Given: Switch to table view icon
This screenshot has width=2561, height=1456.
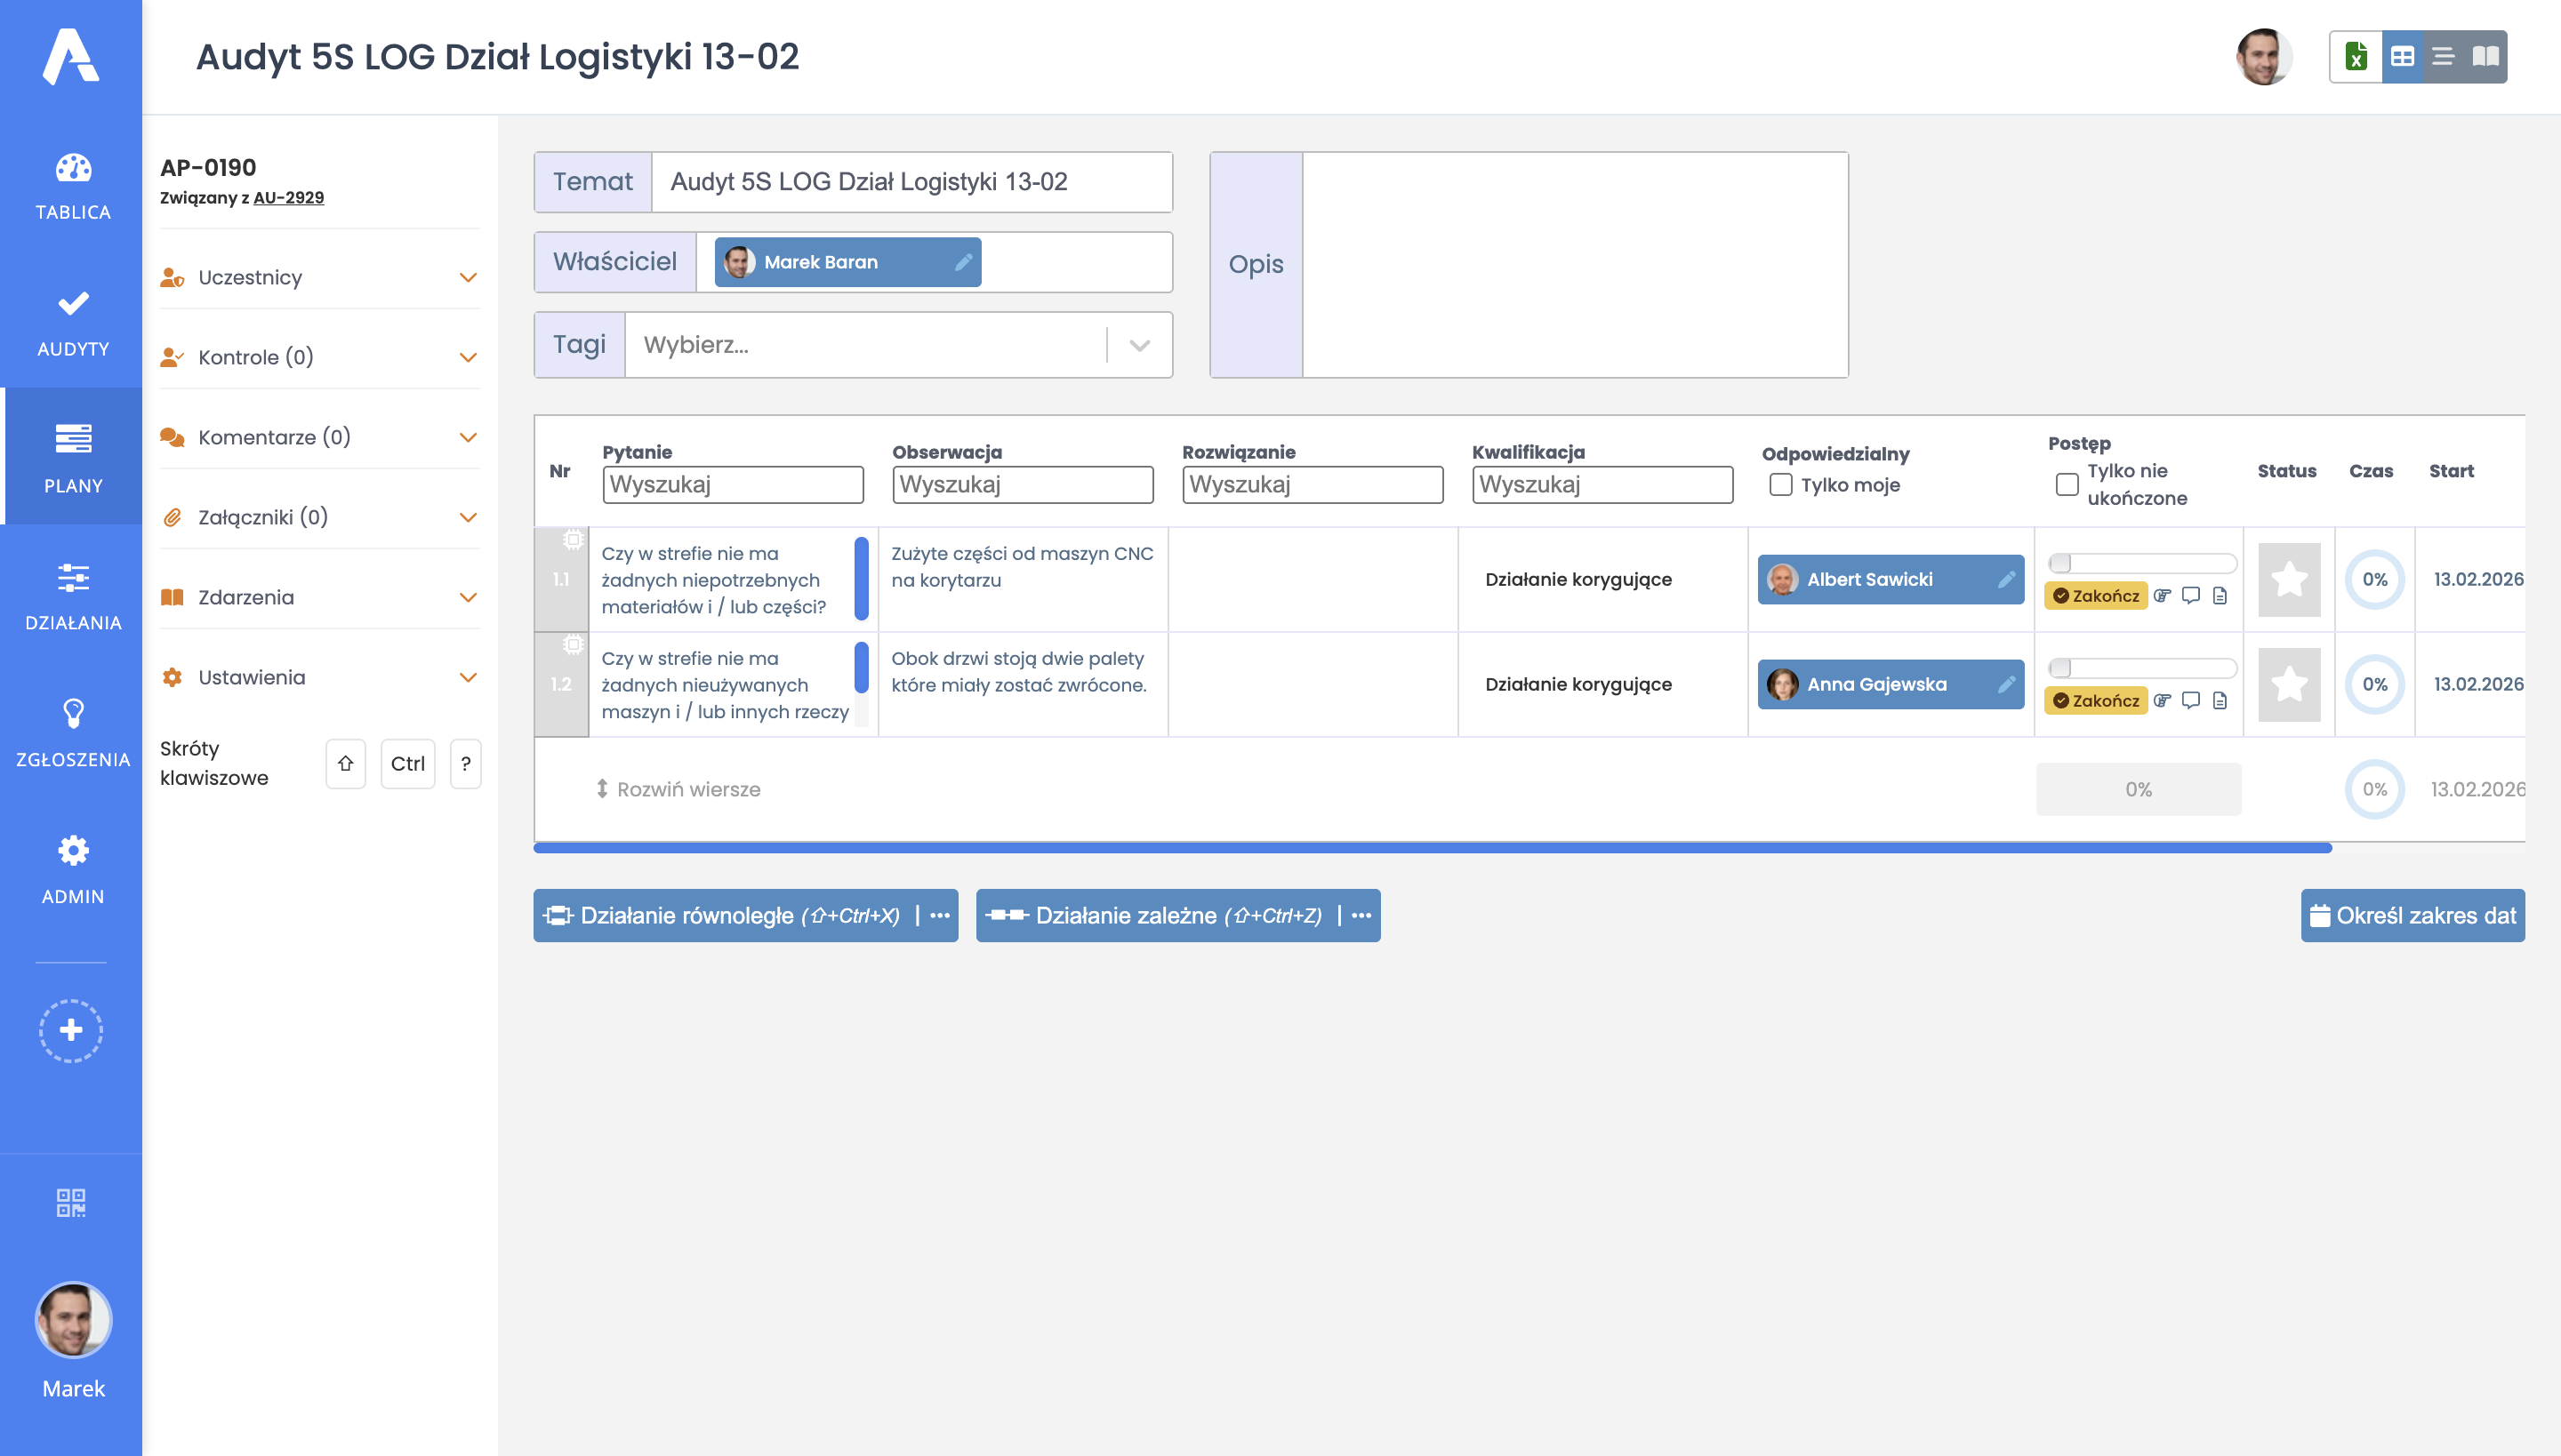Looking at the screenshot, I should (2402, 57).
